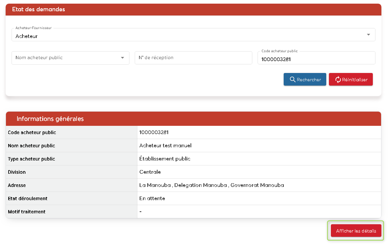Click the Motif traitement row label

coord(27,212)
